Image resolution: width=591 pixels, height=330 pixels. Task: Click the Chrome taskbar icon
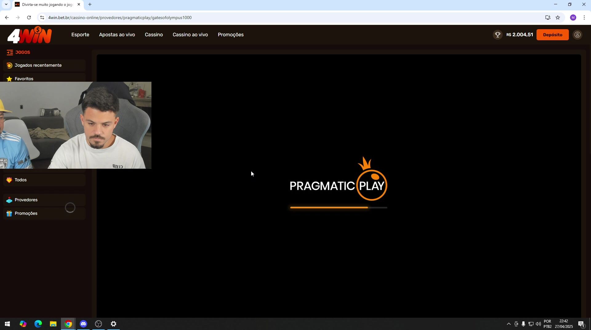click(x=68, y=324)
